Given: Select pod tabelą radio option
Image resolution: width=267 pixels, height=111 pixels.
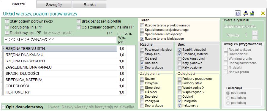Looking at the screenshot, I should click(x=228, y=103).
